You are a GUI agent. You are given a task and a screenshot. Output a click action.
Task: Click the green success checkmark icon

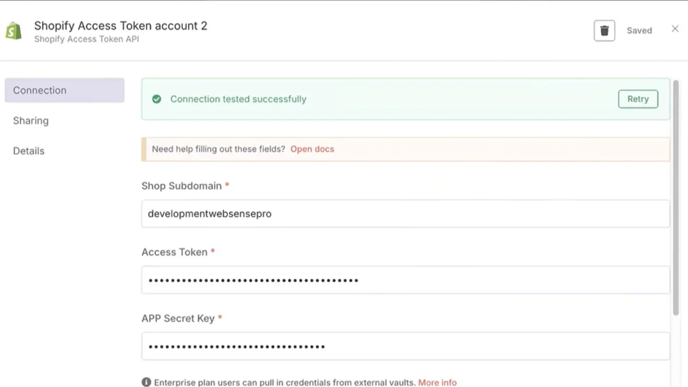[x=157, y=99]
